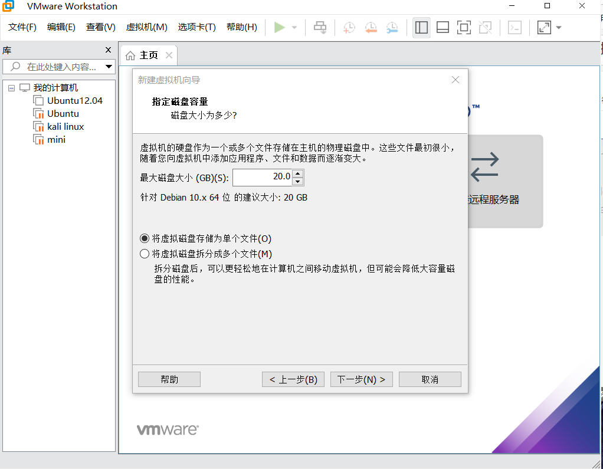Toggle the thumbnail bar view icon
This screenshot has height=469, width=603.
[443, 28]
